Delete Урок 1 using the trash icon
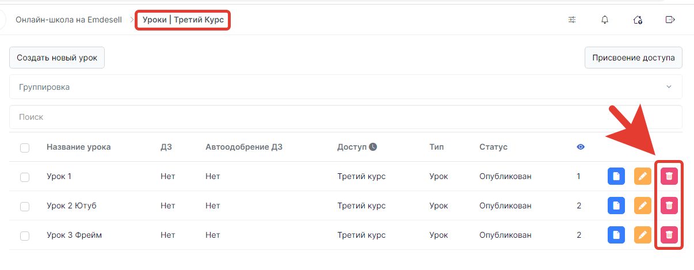The width and height of the screenshot is (694, 270). pos(669,176)
